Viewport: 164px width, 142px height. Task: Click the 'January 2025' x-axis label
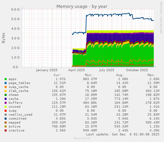(x=47, y=70)
